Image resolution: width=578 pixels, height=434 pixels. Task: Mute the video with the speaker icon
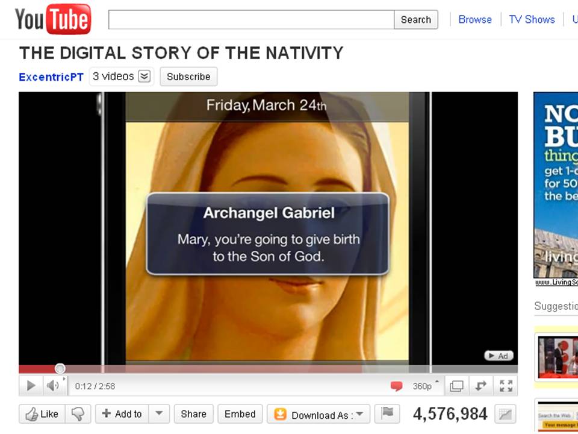tap(53, 386)
